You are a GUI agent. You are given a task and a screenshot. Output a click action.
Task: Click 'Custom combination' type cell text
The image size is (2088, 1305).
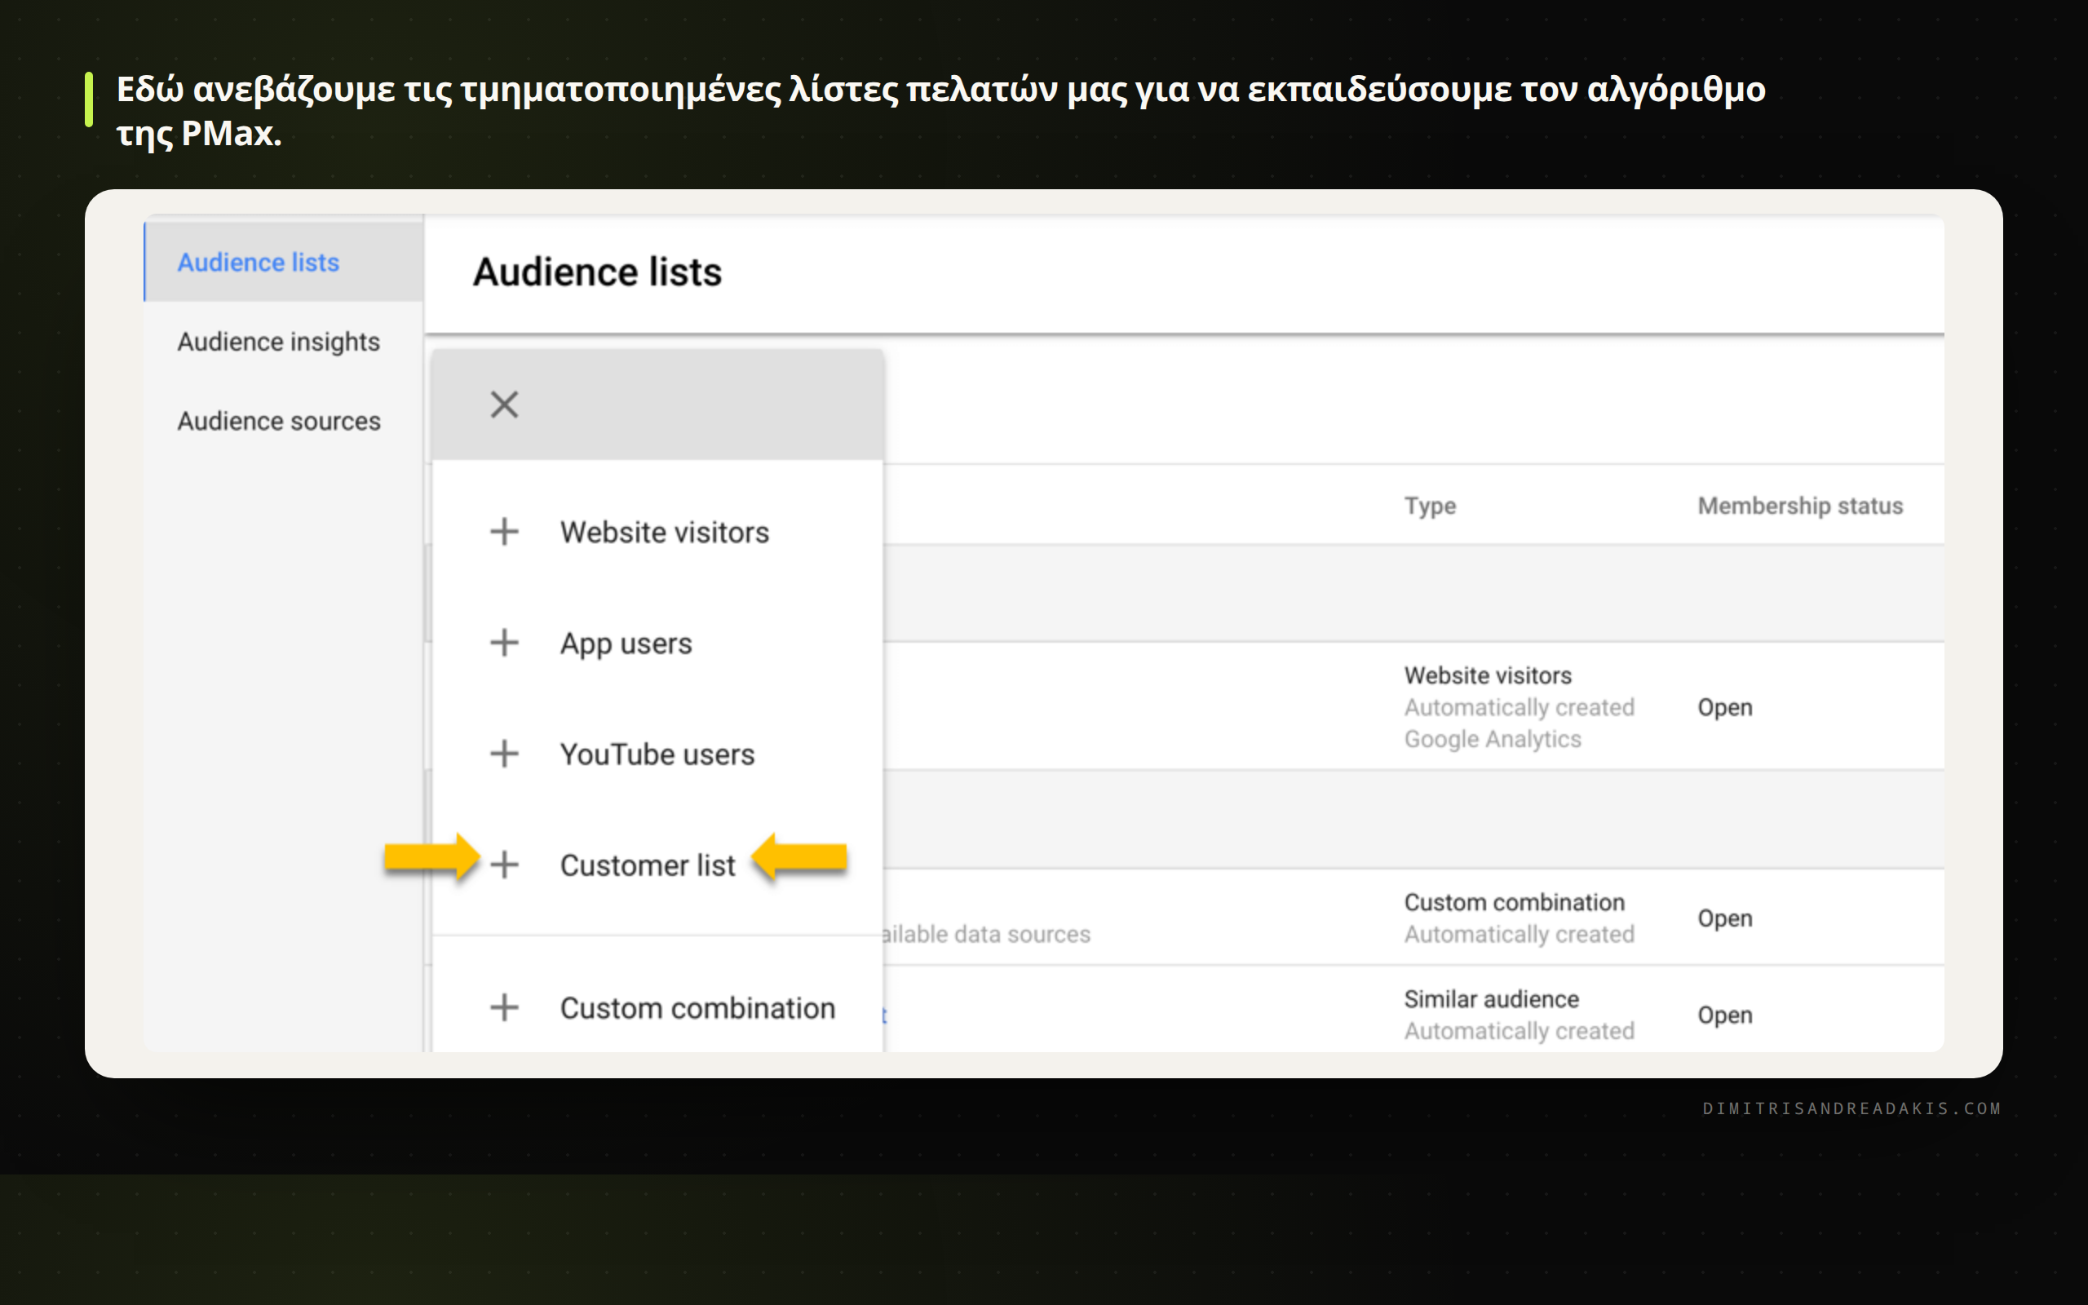[x=1513, y=902]
